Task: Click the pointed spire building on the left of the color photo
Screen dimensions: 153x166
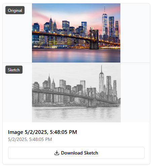Action: pos(51,24)
